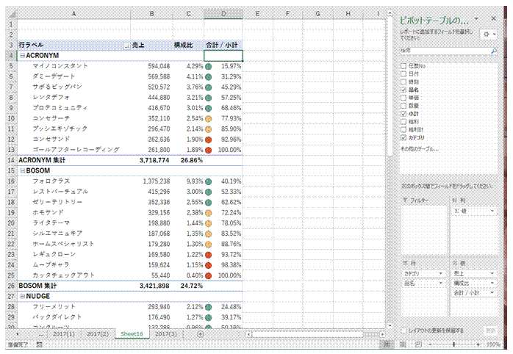Screen dimensions: 513x354
Task: Select column D header
Action: [223, 14]
